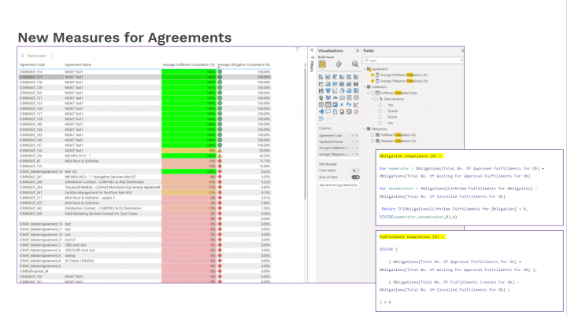
Task: Select the Donut chart visual
Action: pos(349,90)
